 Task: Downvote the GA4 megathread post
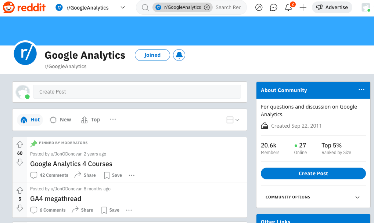pyautogui.click(x=20, y=208)
